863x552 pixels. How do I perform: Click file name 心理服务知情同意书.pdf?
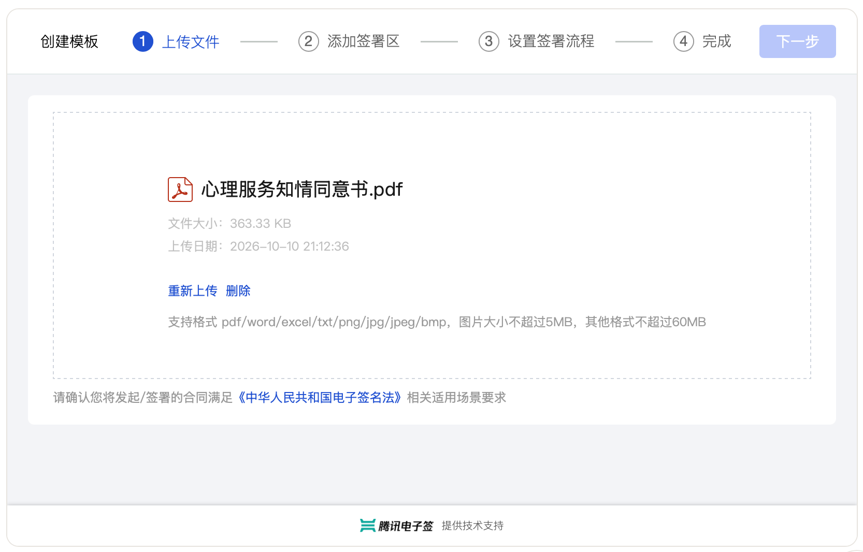pyautogui.click(x=301, y=190)
